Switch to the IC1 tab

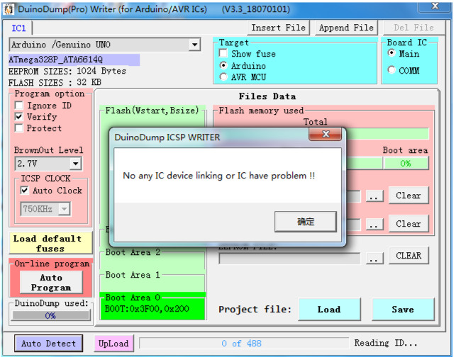(x=18, y=28)
